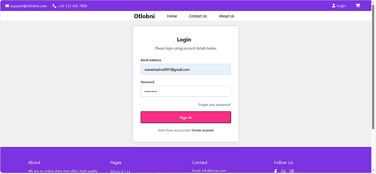Open the Facebook icon in footer

click(x=276, y=171)
